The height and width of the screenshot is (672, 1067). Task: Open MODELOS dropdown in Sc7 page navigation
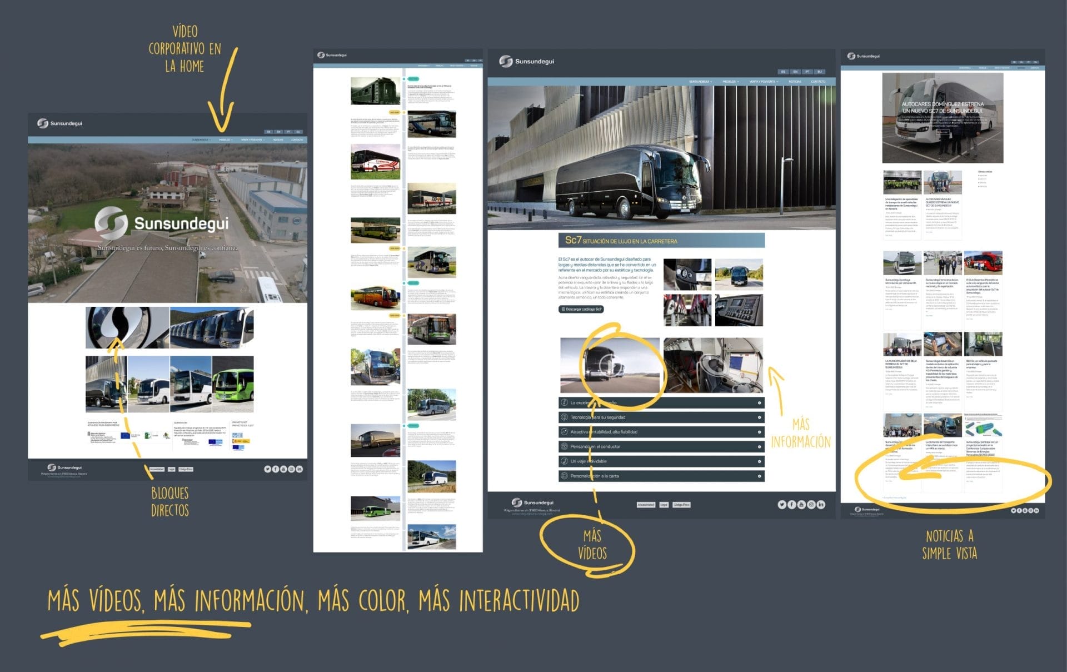coord(730,82)
